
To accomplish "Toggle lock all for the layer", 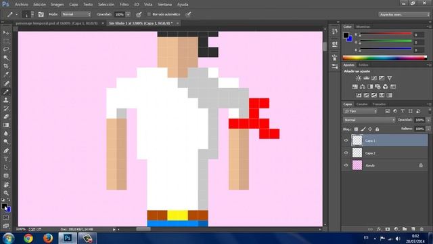I will (378, 129).
